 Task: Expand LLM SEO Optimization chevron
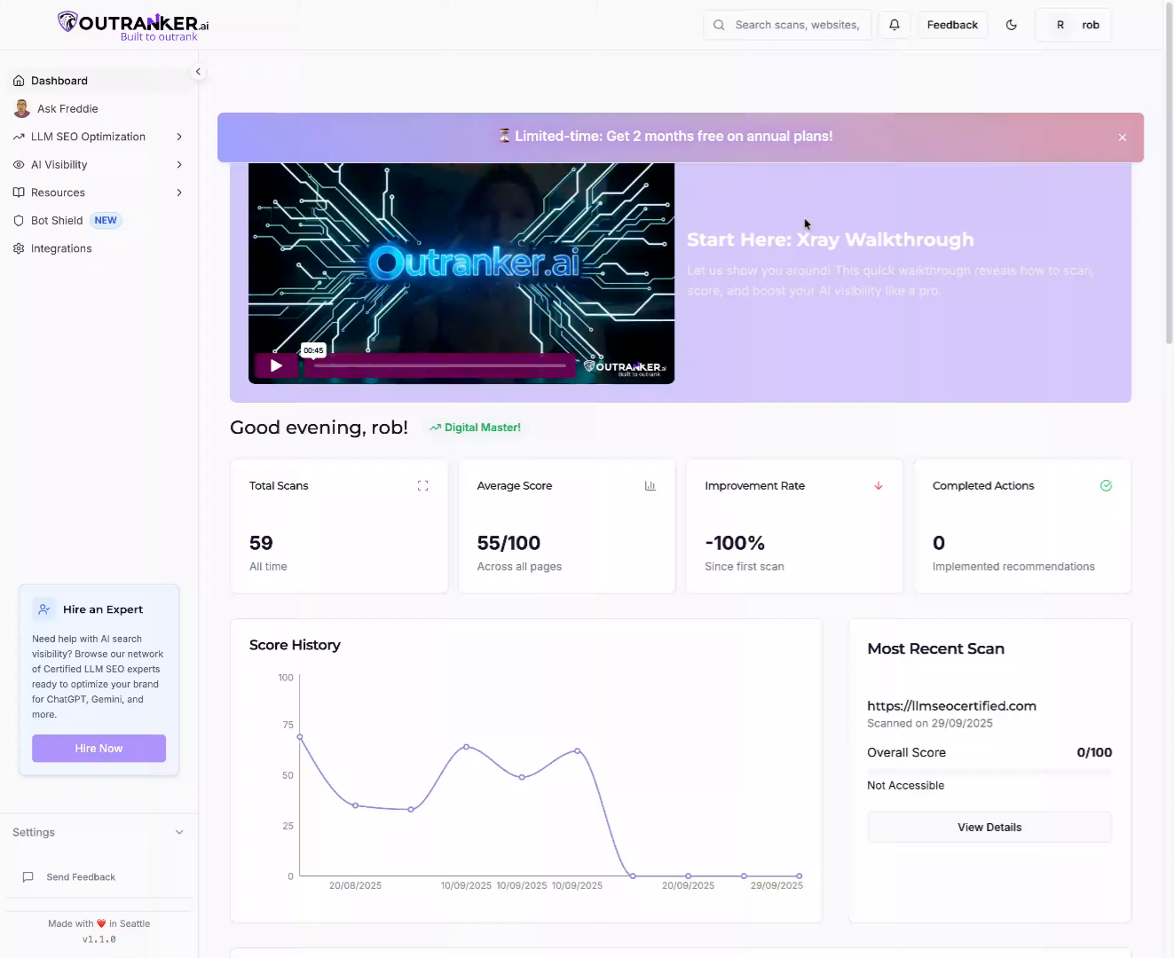[x=179, y=137]
